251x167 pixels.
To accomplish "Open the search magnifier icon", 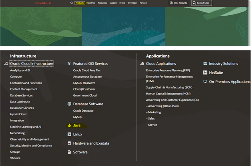I will [72, 3].
